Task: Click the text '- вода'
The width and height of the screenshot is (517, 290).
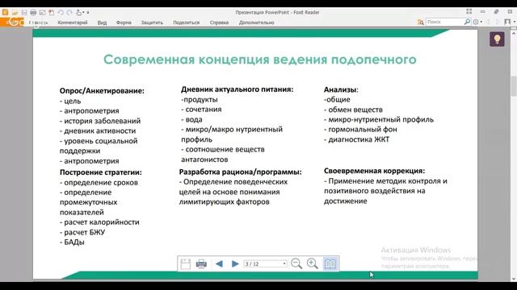Action: (x=191, y=119)
